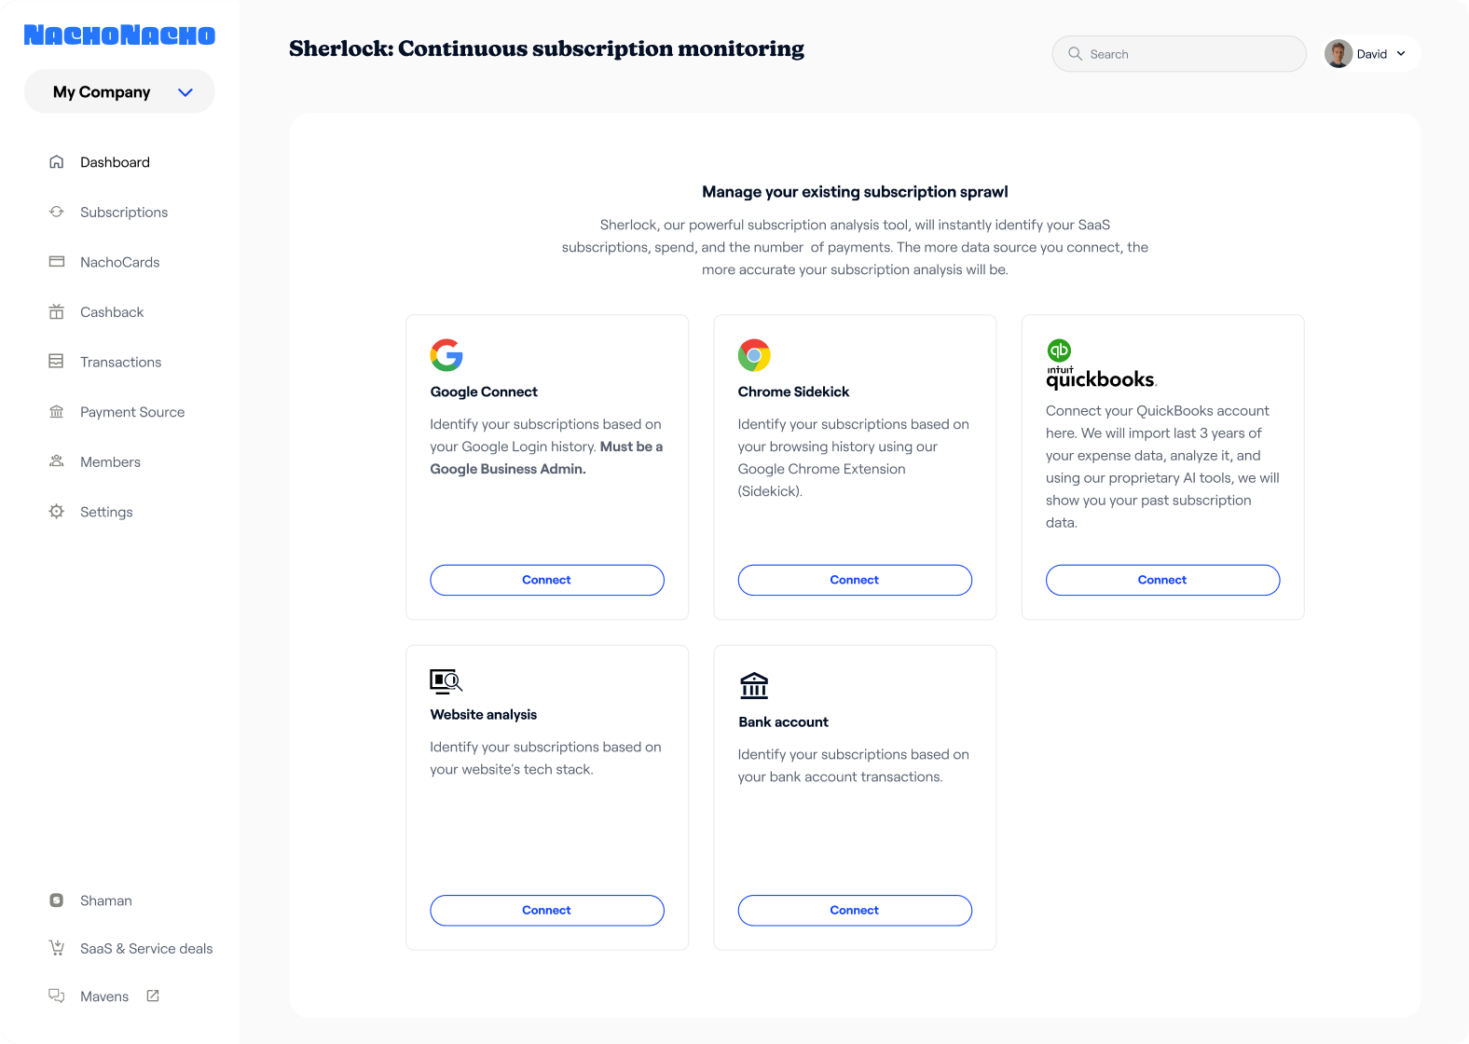Go to the Transactions page
The width and height of the screenshot is (1469, 1044).
(120, 362)
